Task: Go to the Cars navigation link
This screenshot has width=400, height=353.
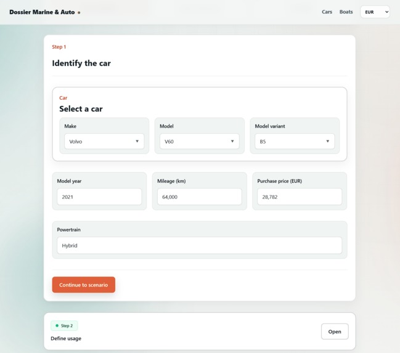Action: (327, 12)
